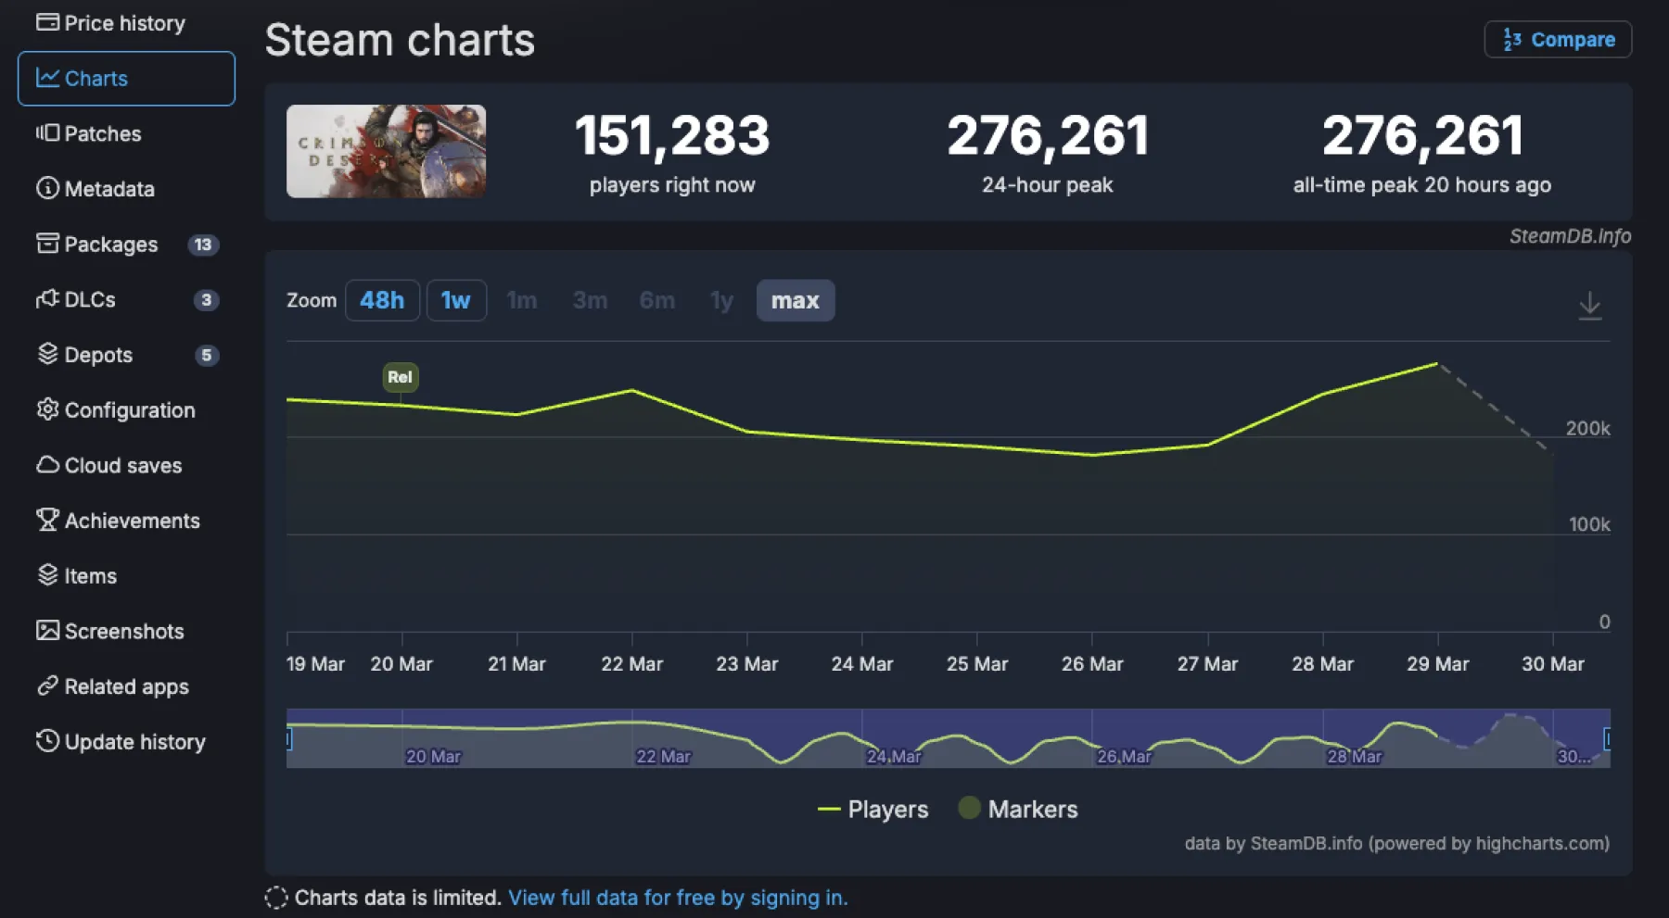This screenshot has height=918, width=1669.
Task: Click the 'Steam charts' heading
Action: (x=401, y=41)
